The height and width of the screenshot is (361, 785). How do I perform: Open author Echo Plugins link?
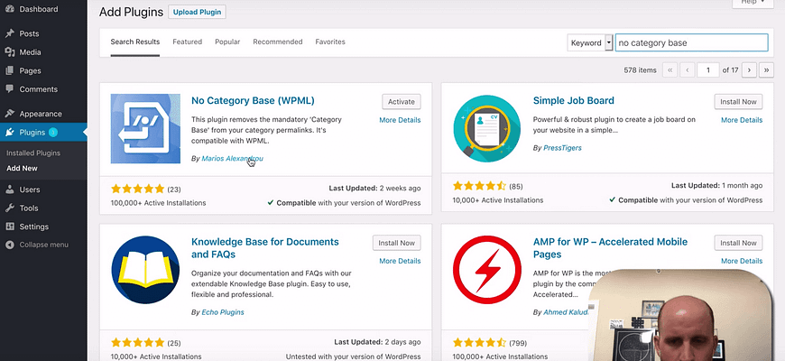(x=223, y=312)
